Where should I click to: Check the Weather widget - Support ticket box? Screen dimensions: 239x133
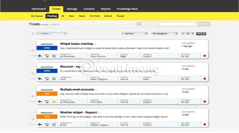point(33,119)
